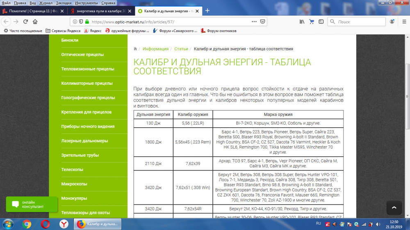Screen dimensions: 410x230
Task: Click into the Поиск search field
Action: pyautogui.click(x=357, y=22)
